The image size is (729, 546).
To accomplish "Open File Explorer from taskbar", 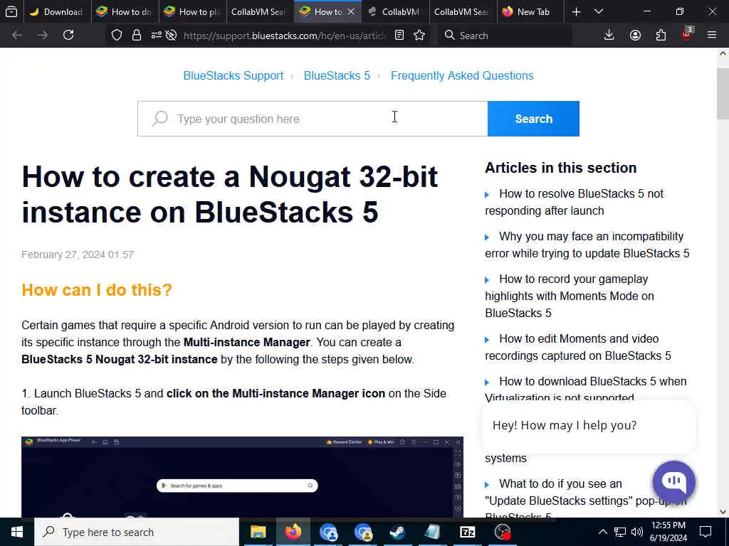I will coord(258,532).
